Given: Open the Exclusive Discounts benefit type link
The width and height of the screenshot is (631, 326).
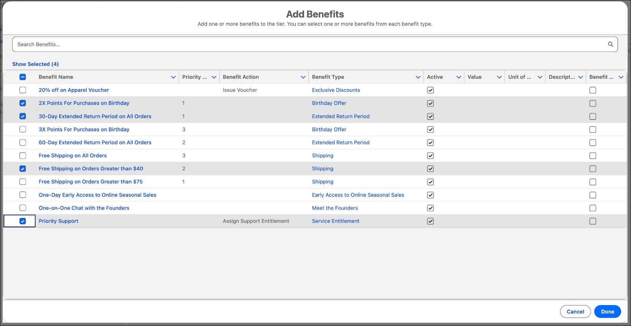Looking at the screenshot, I should click(x=336, y=90).
